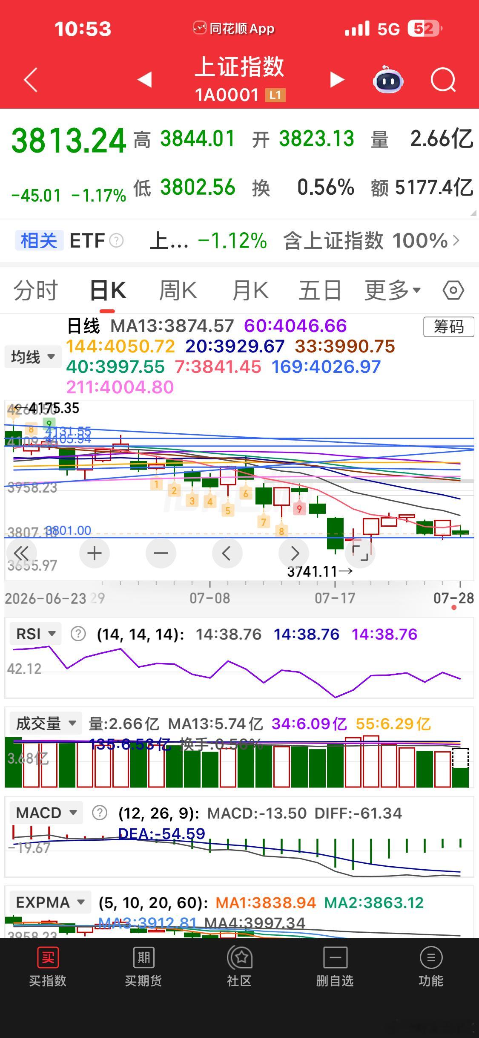Tap MA1:3838.94 EXPMA value
The height and width of the screenshot is (1038, 479).
(x=266, y=902)
